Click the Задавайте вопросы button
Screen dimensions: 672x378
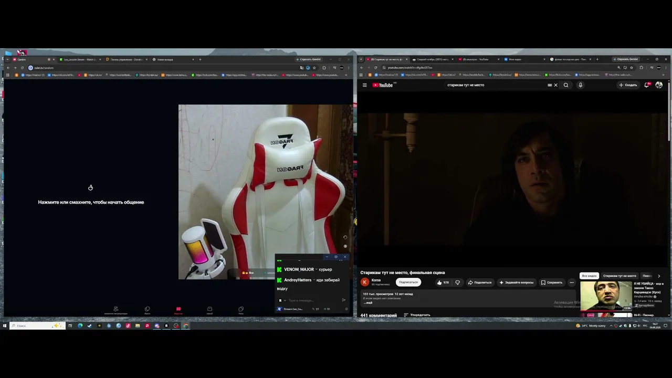(516, 282)
